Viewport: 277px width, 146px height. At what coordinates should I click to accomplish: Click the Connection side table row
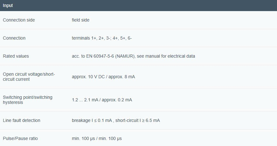coord(139,20)
